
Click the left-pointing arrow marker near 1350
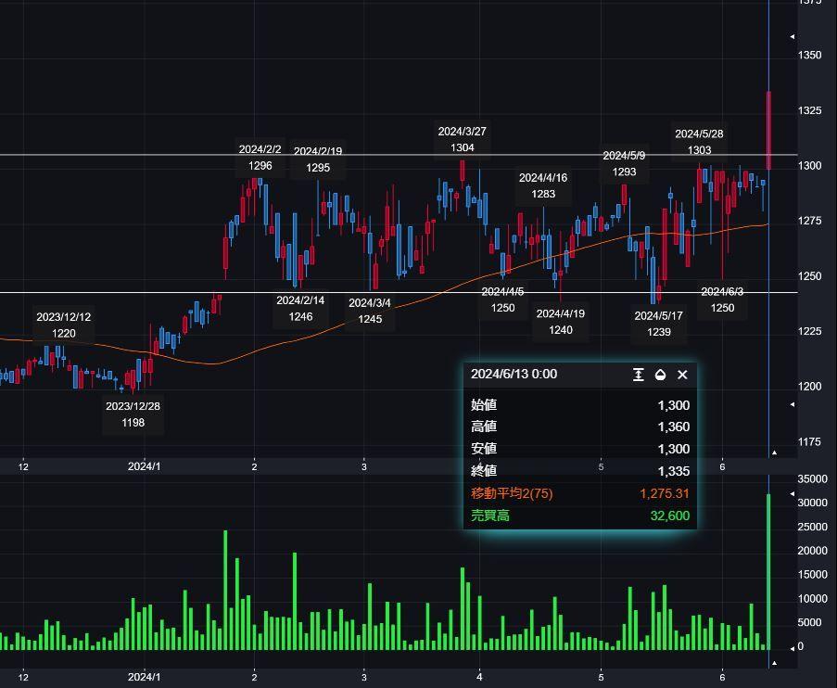[792, 36]
